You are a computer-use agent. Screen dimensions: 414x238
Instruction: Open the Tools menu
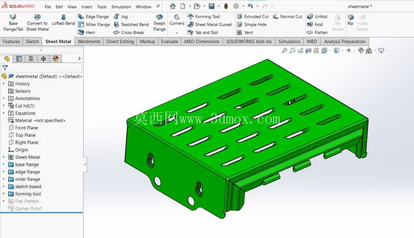coord(102,6)
